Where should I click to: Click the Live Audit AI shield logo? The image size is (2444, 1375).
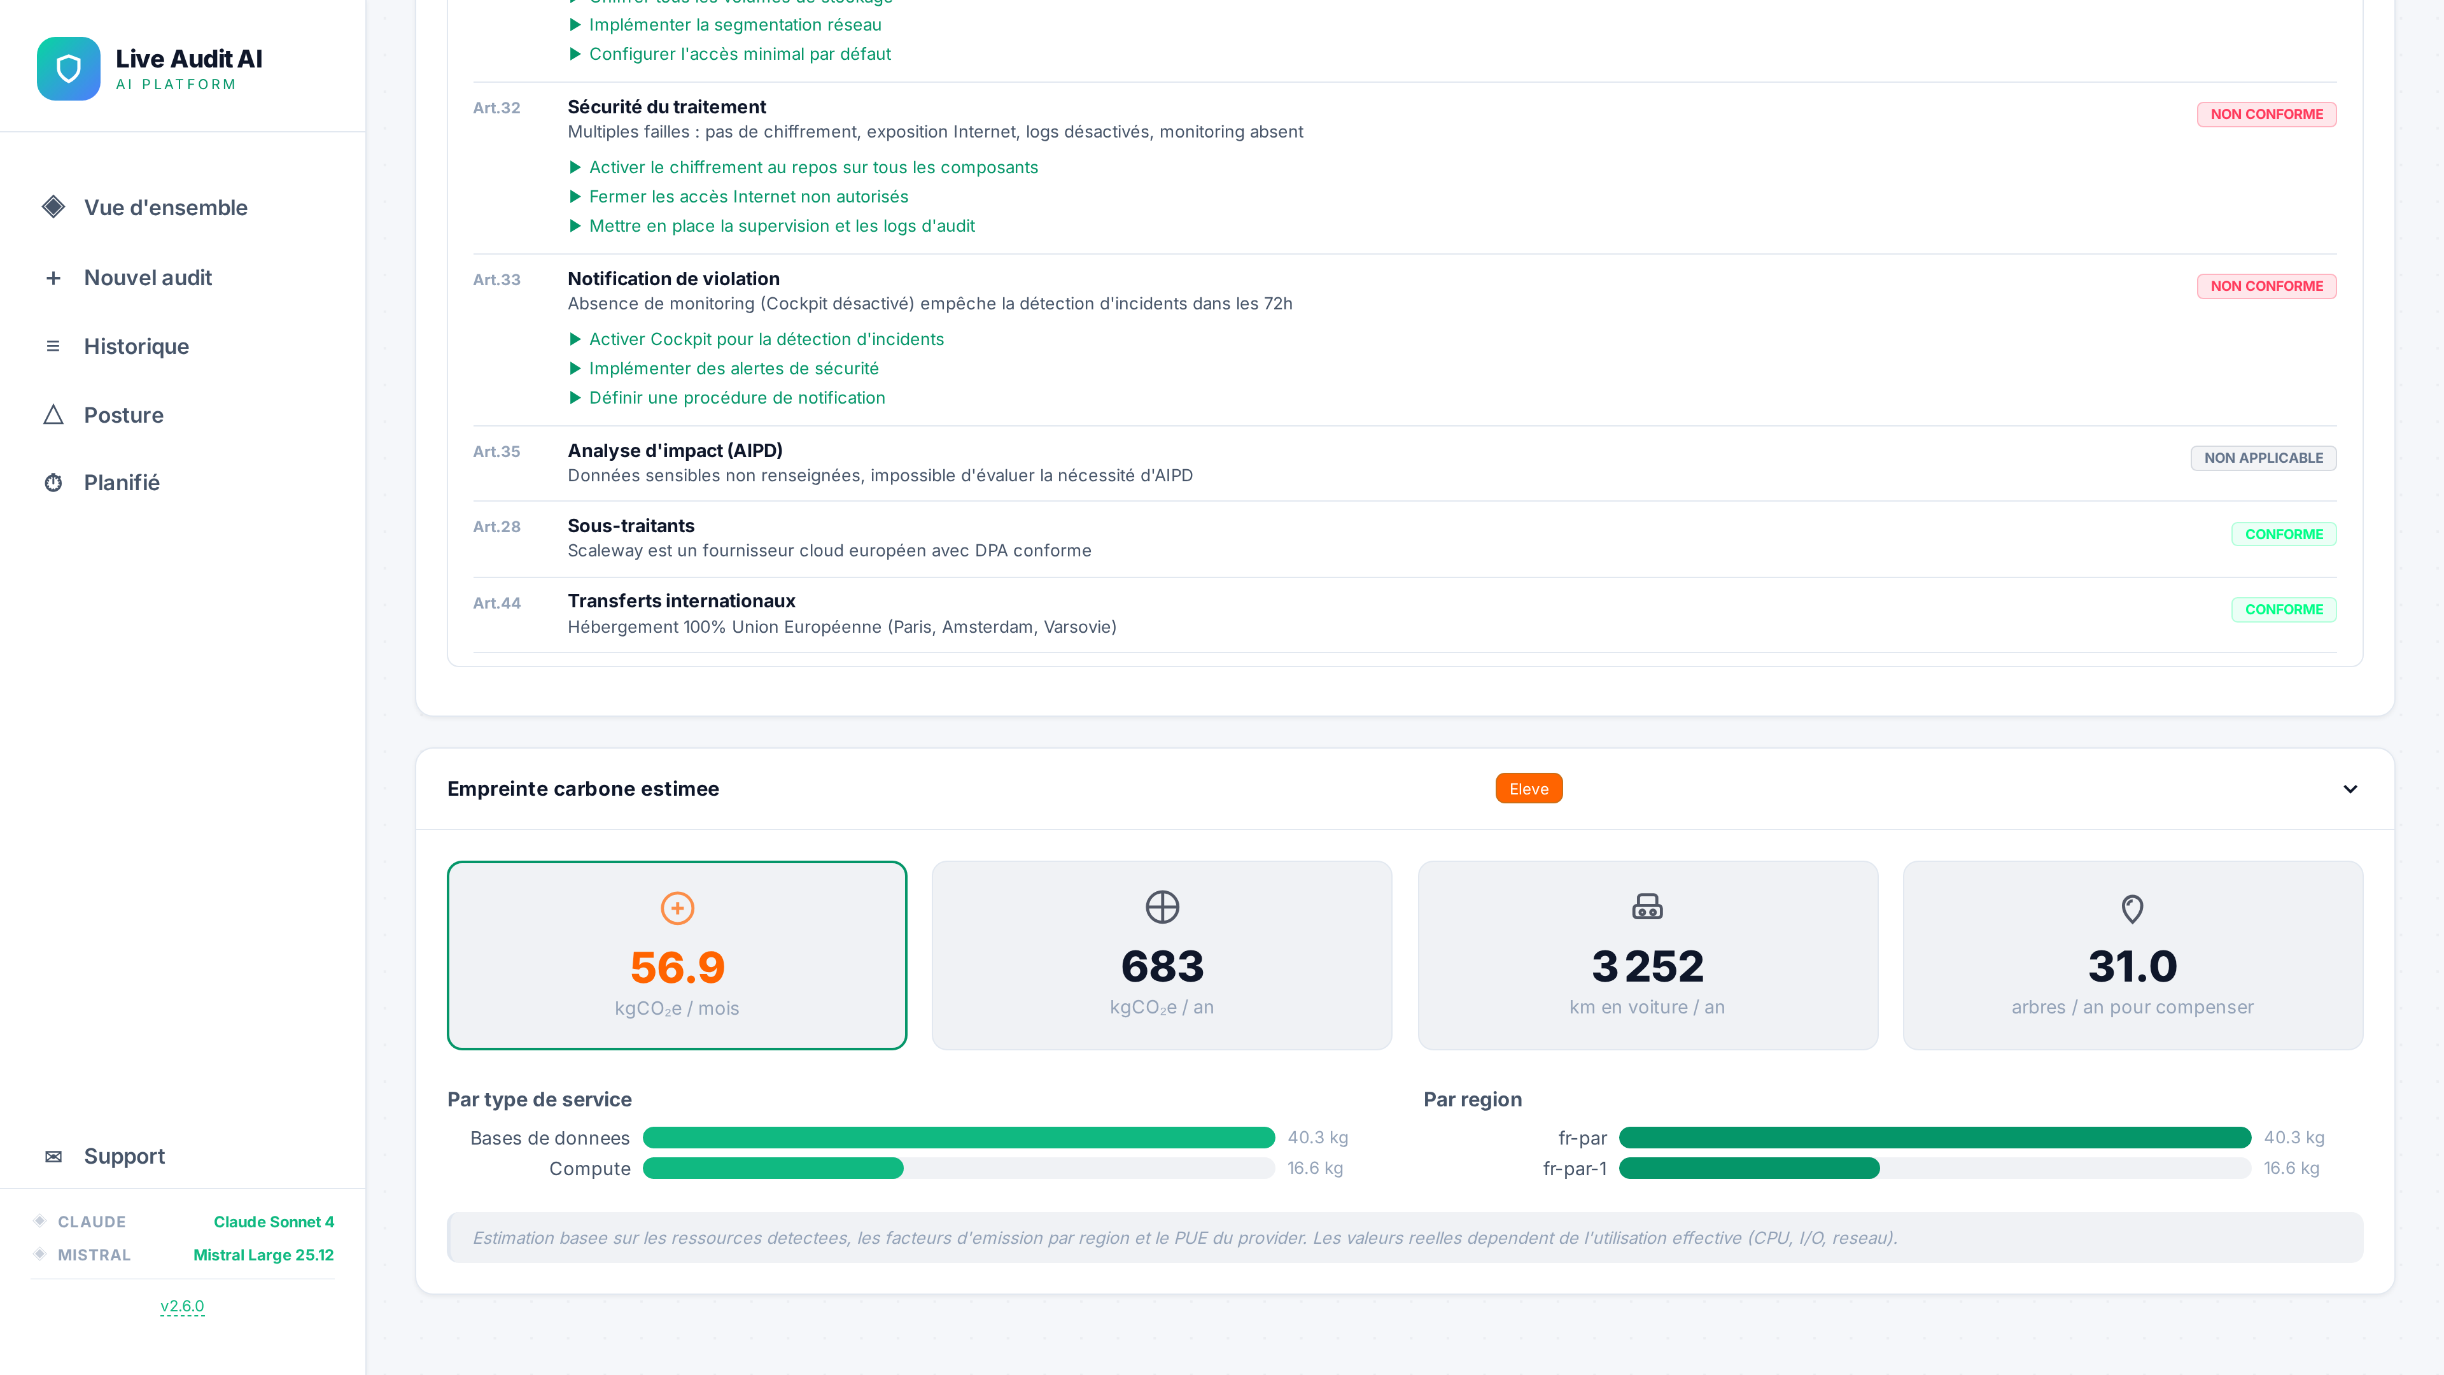tap(68, 68)
